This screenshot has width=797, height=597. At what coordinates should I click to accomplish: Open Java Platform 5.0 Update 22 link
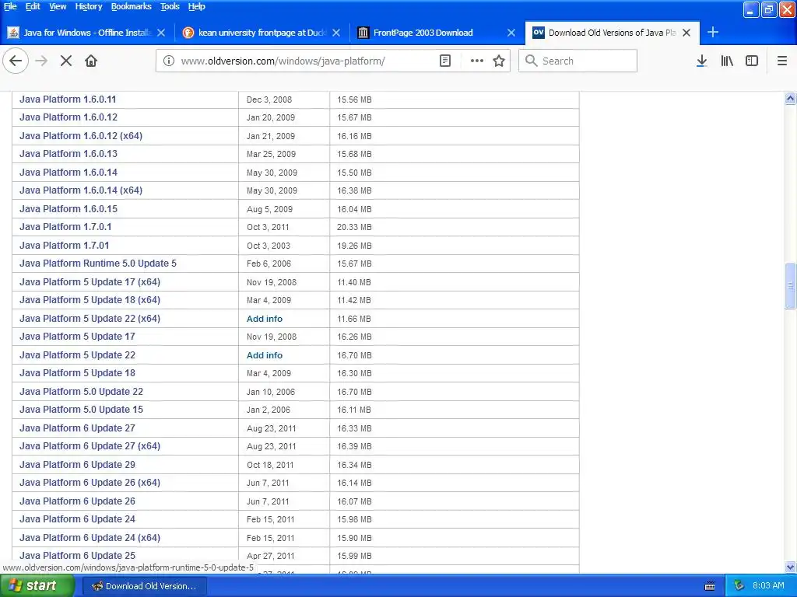(x=81, y=392)
